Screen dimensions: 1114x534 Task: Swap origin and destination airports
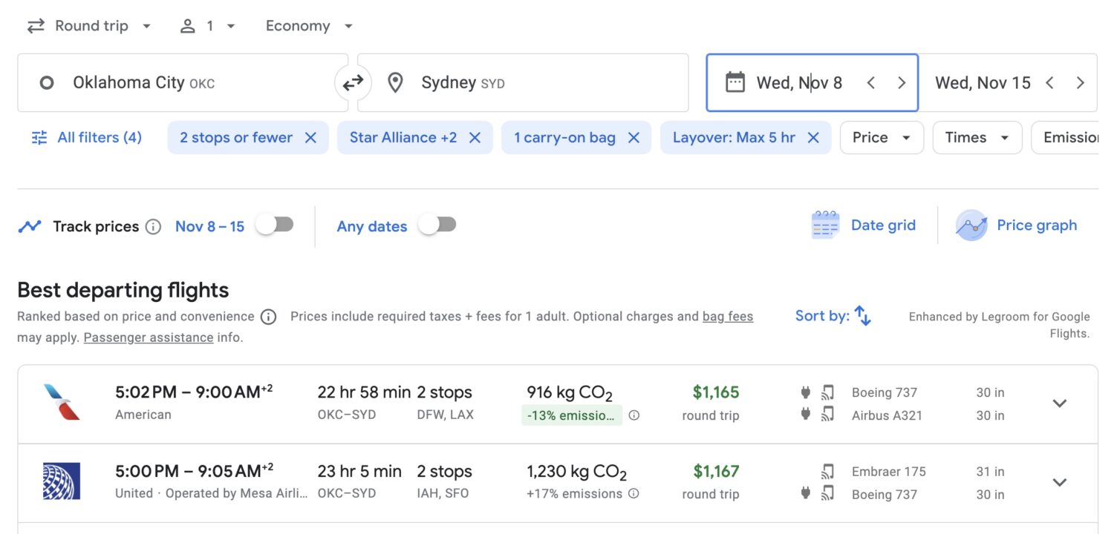coord(354,82)
